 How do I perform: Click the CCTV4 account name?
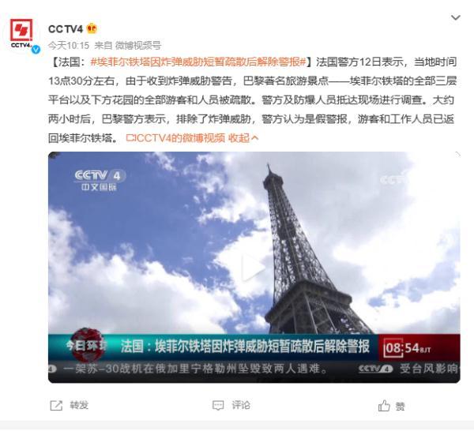pos(66,29)
